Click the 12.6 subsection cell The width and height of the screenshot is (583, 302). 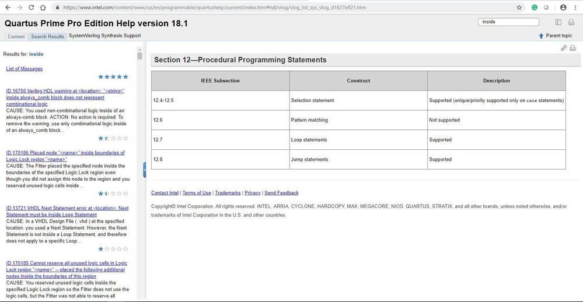coord(221,120)
